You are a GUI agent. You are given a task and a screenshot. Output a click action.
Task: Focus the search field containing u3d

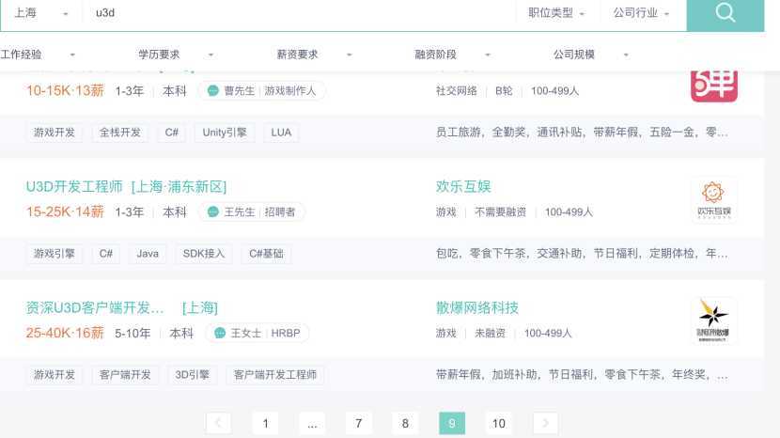tap(299, 13)
